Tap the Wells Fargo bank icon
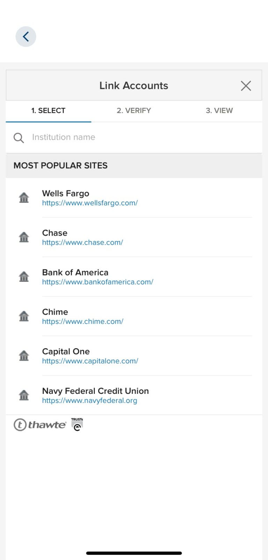 24,198
